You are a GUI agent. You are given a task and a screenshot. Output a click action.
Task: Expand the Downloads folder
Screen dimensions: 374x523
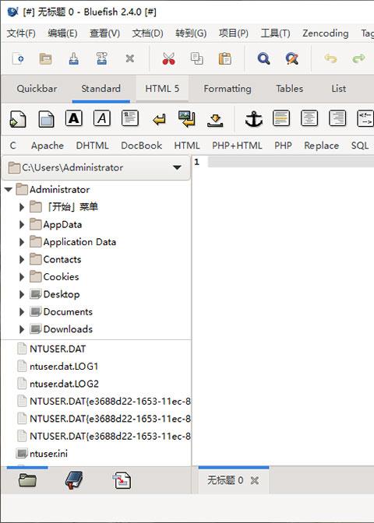point(22,329)
